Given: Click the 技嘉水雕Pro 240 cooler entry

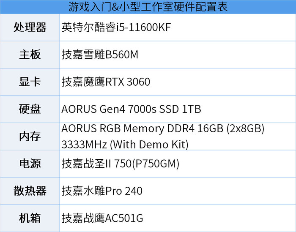Looking at the screenshot, I should coord(102,191).
